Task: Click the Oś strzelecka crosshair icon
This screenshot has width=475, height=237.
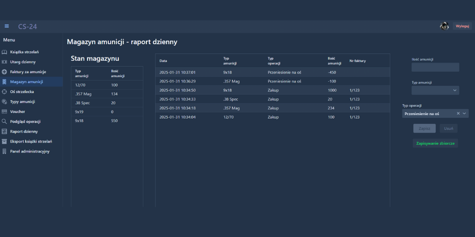Action: click(4, 92)
